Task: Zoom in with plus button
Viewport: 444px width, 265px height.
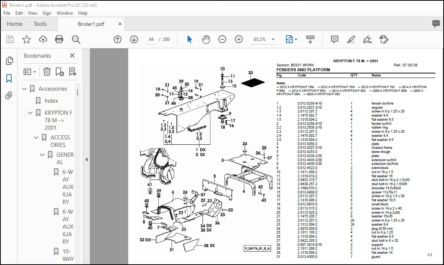Action: tap(239, 39)
